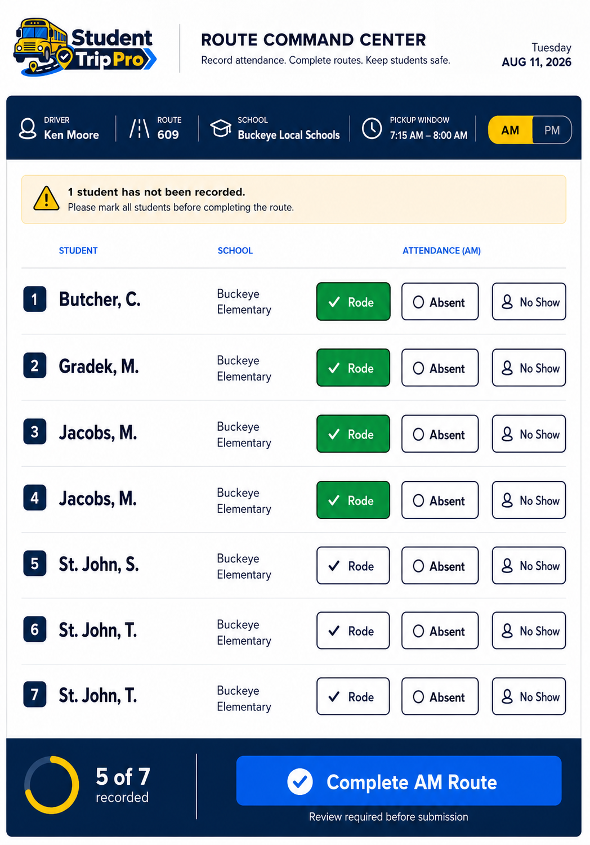Click the number 5 student badge
The image size is (590, 845).
[x=34, y=564]
